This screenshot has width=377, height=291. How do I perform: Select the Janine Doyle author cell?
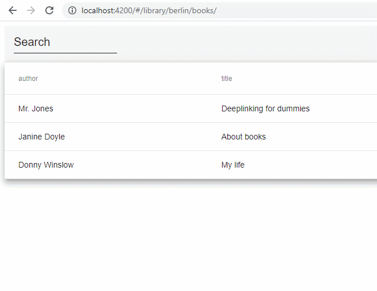[x=41, y=137]
